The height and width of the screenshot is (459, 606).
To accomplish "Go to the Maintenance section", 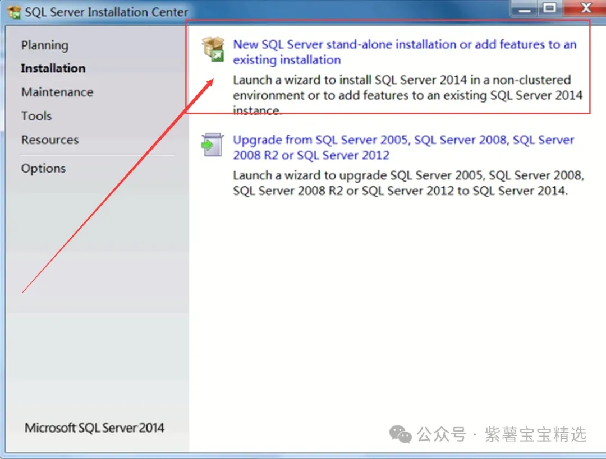I will point(57,92).
